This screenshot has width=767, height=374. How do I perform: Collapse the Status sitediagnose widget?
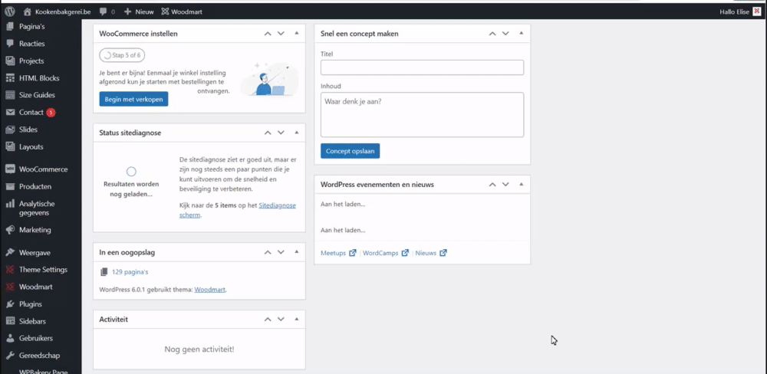(296, 132)
